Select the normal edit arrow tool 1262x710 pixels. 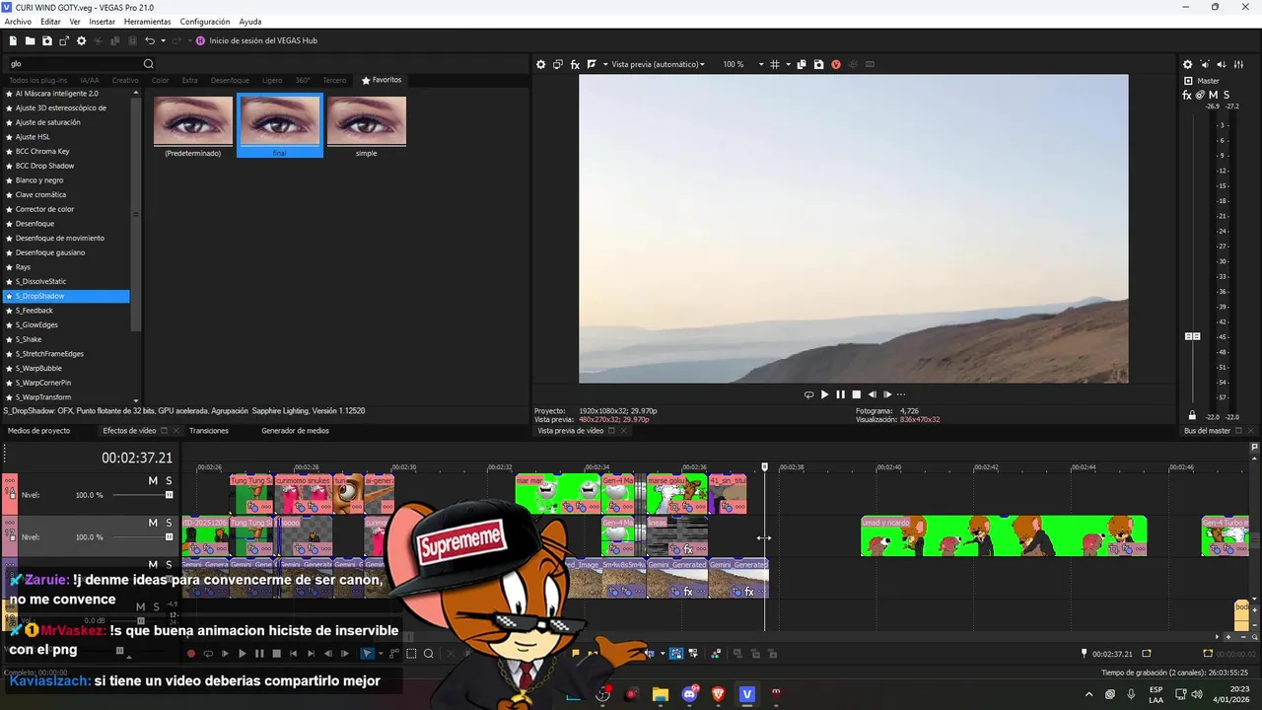[x=367, y=654]
